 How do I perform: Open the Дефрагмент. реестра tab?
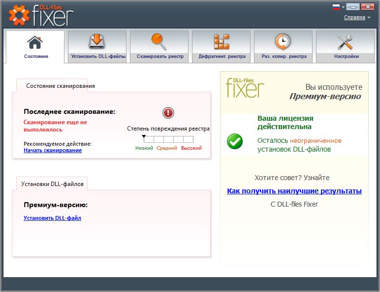tap(222, 47)
